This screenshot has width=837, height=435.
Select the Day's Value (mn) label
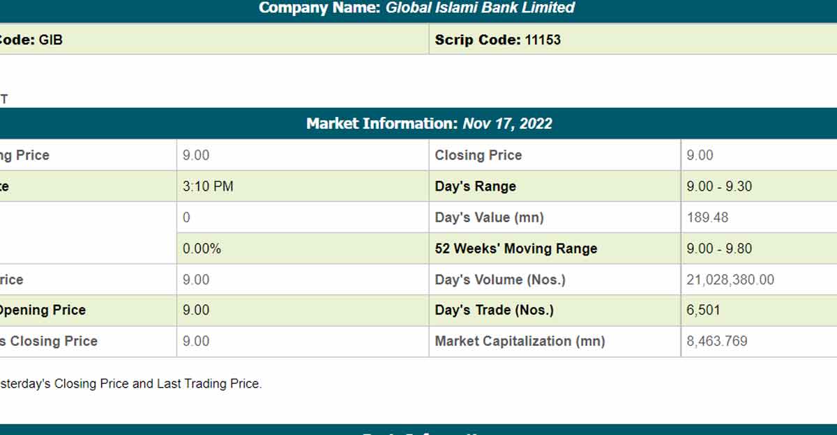tap(489, 217)
